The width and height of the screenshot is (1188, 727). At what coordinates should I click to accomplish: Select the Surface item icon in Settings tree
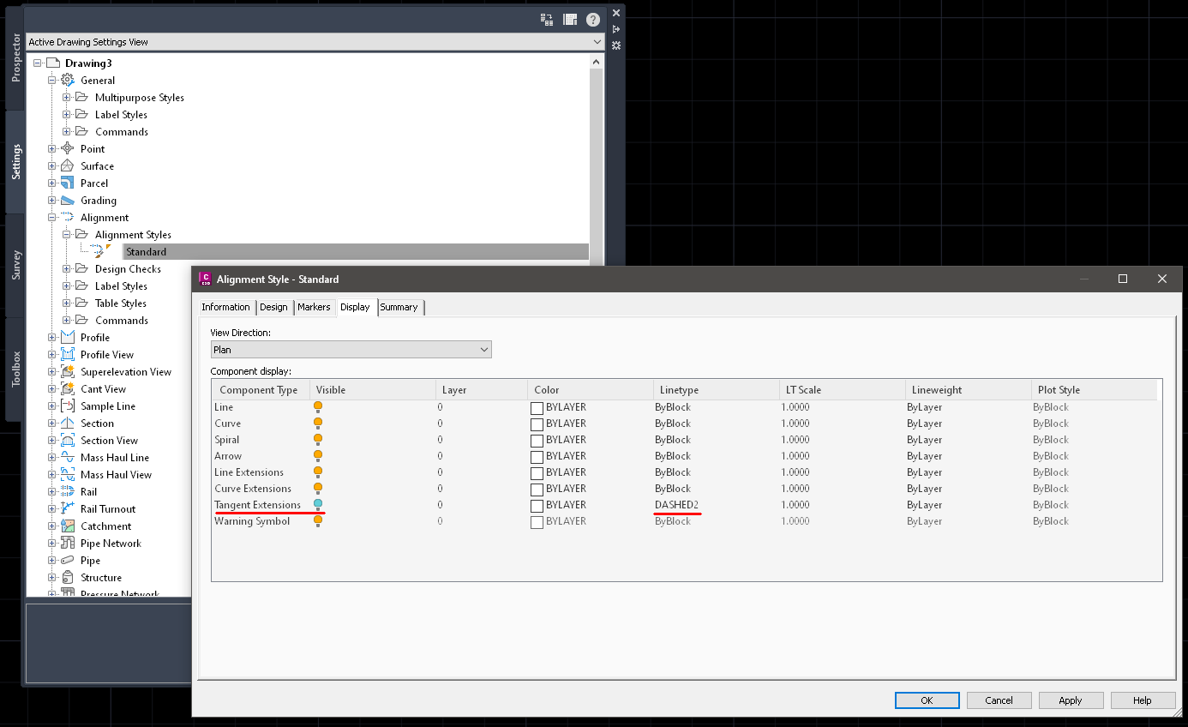pyautogui.click(x=68, y=165)
